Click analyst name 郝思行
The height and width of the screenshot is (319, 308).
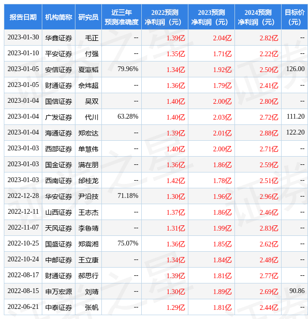88,276
